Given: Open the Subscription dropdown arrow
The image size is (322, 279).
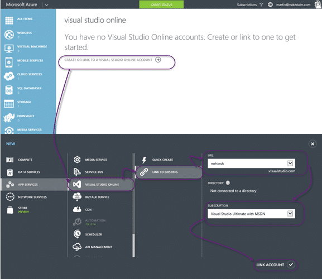Looking at the screenshot, I should point(290,214).
